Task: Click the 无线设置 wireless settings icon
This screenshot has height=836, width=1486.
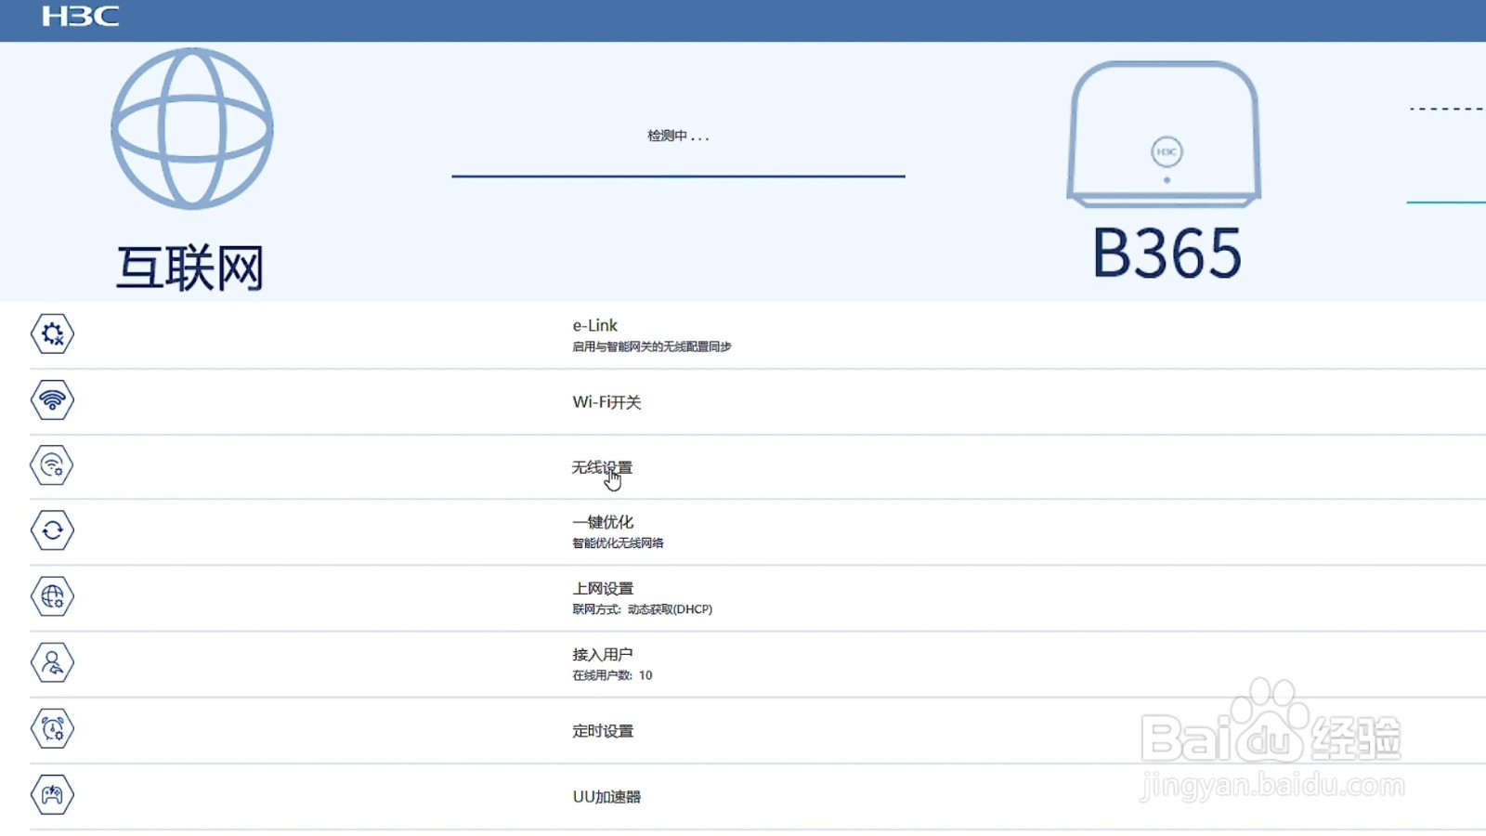Action: 53,466
